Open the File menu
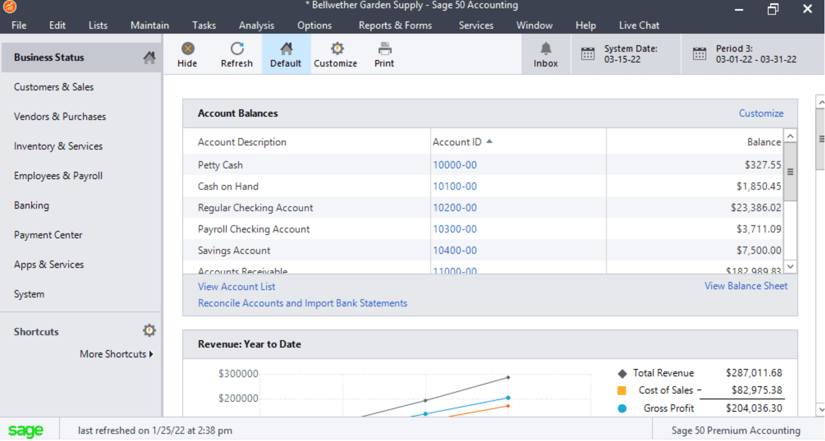Viewport: 825px width, 441px height. [19, 25]
